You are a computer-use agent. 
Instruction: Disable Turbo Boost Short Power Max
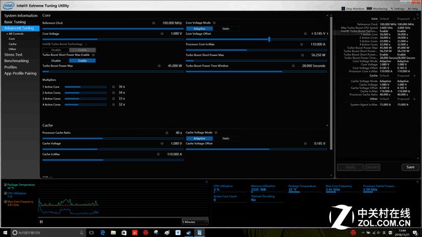[x=56, y=61]
